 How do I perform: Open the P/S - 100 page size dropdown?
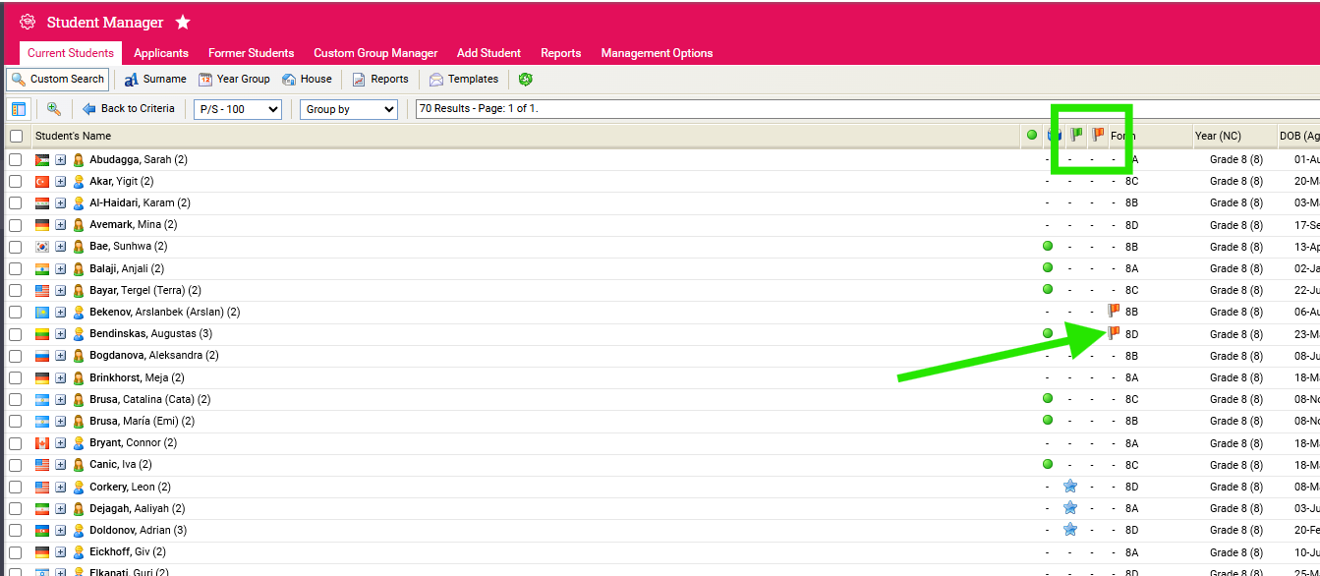[x=238, y=109]
